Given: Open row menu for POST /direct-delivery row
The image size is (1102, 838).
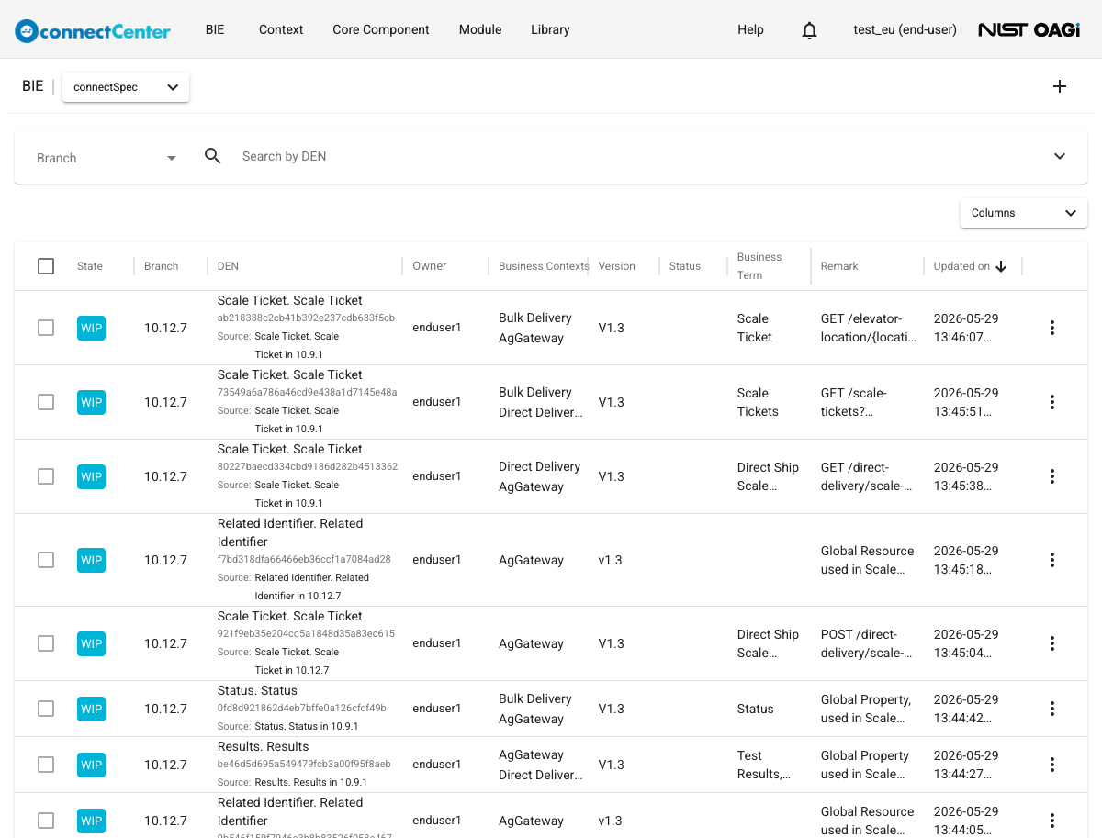Looking at the screenshot, I should 1052,643.
